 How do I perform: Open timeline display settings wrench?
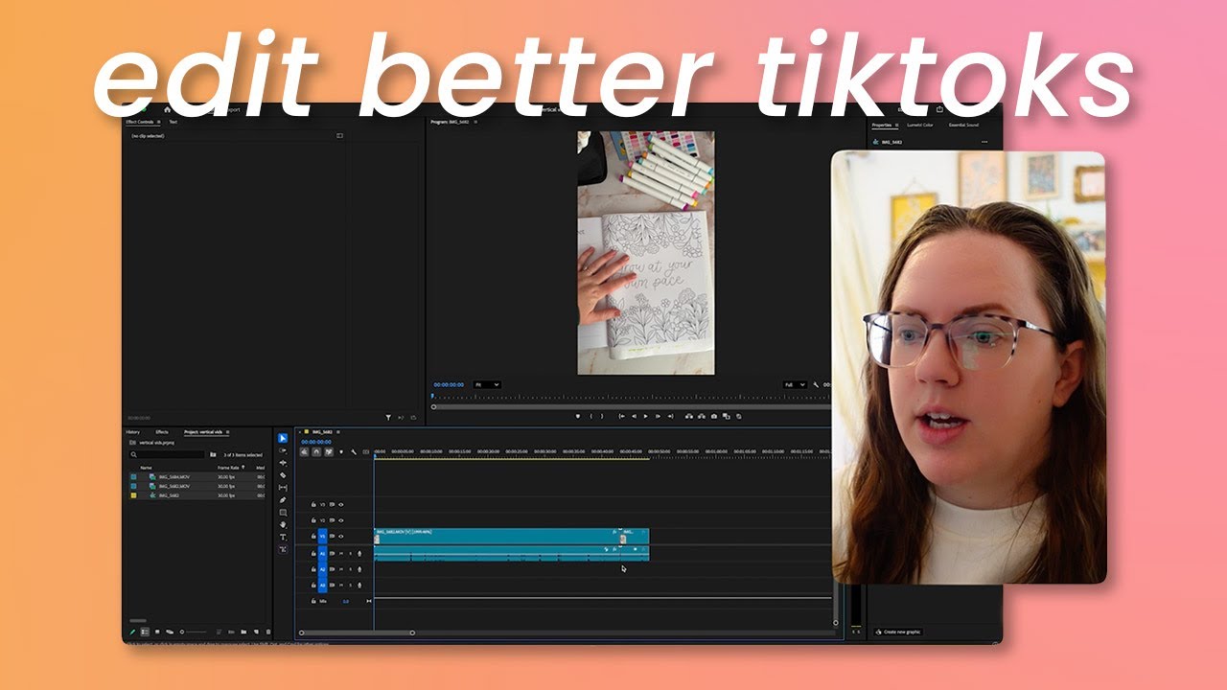coord(354,451)
